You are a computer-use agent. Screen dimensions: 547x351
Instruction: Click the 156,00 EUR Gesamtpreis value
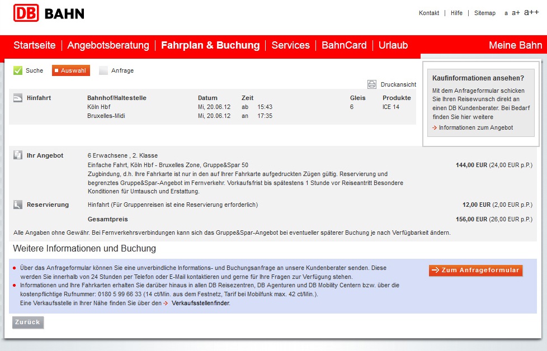[471, 219]
